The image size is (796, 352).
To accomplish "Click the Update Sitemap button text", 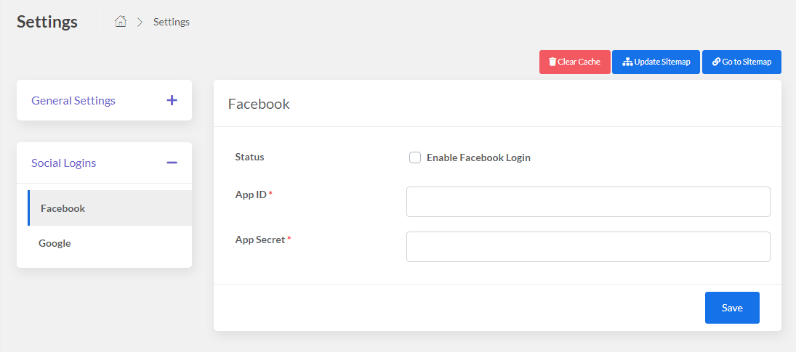I will [662, 62].
